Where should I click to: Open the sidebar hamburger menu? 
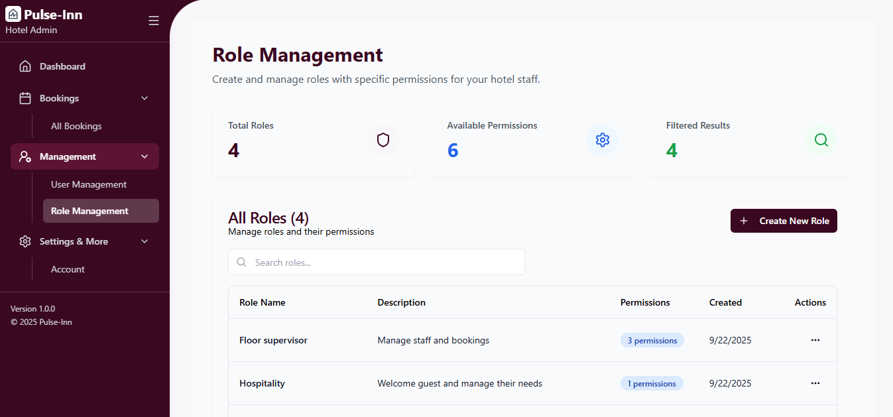[x=154, y=21]
